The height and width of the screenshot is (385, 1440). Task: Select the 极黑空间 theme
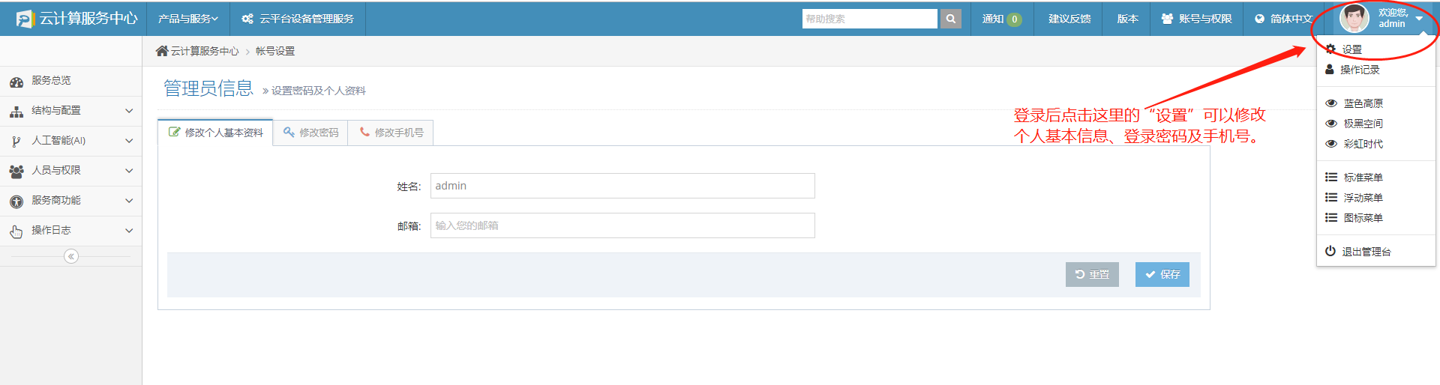tap(1363, 124)
